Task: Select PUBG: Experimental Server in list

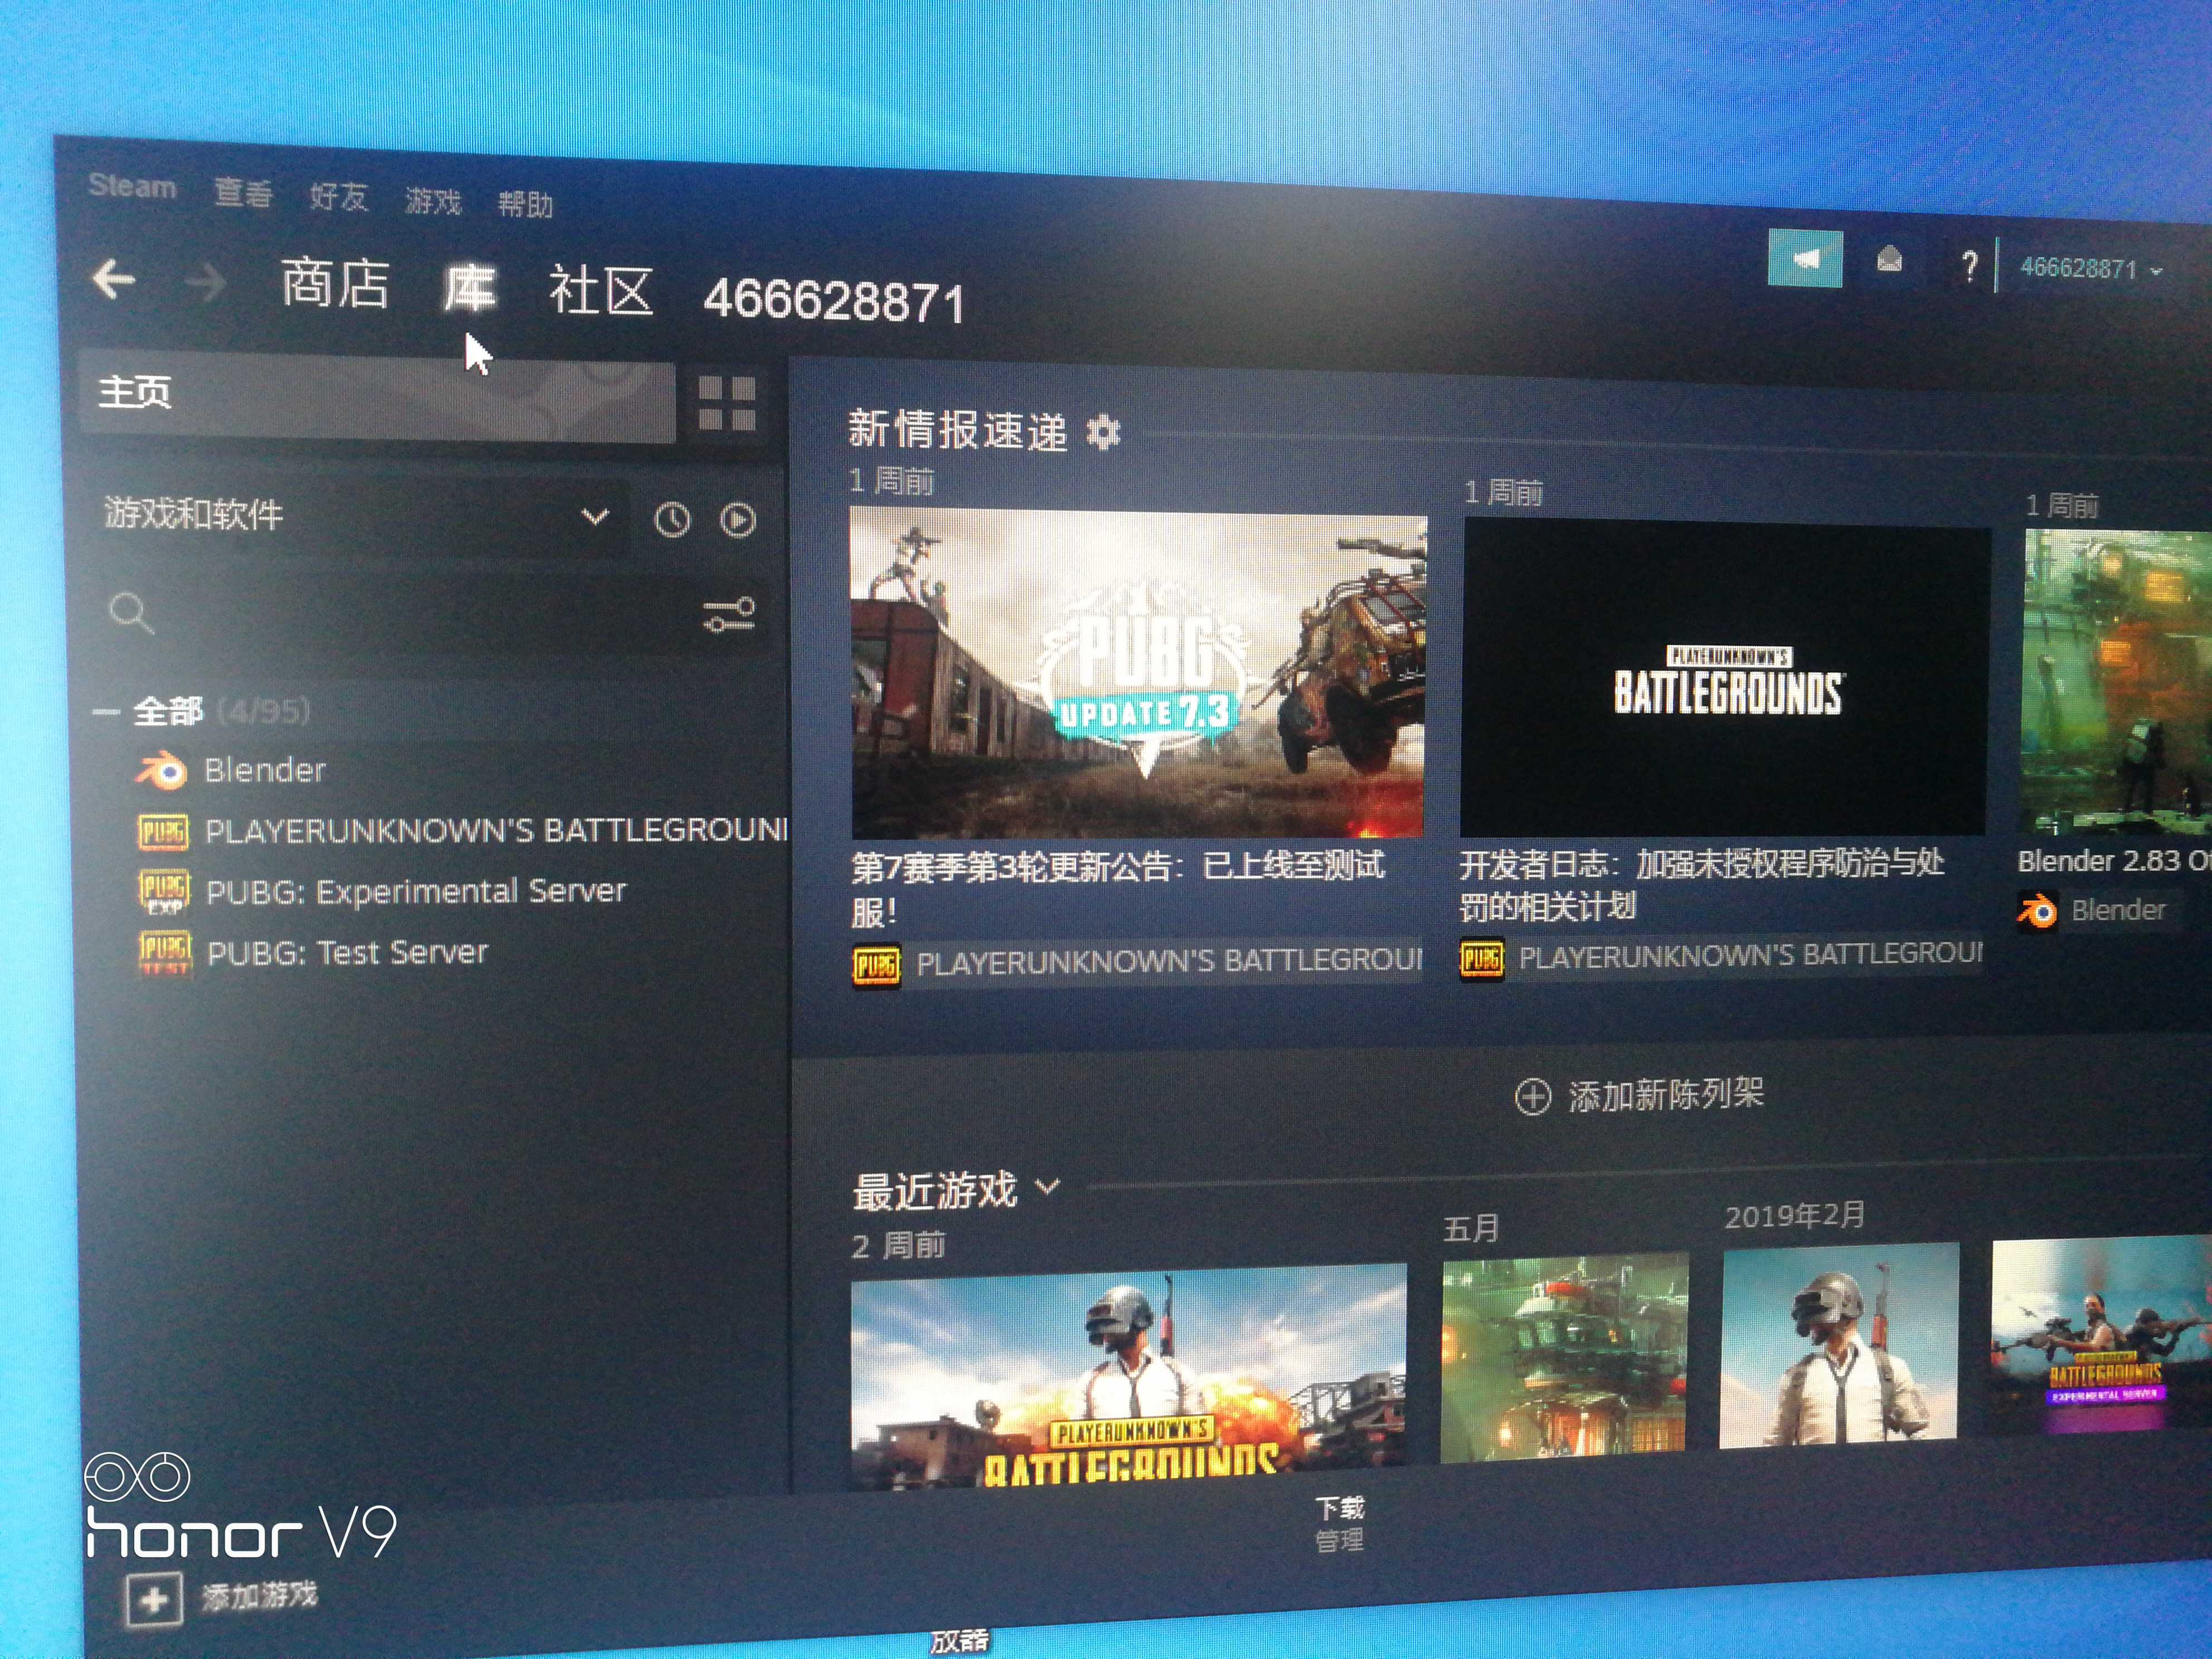Action: (416, 891)
